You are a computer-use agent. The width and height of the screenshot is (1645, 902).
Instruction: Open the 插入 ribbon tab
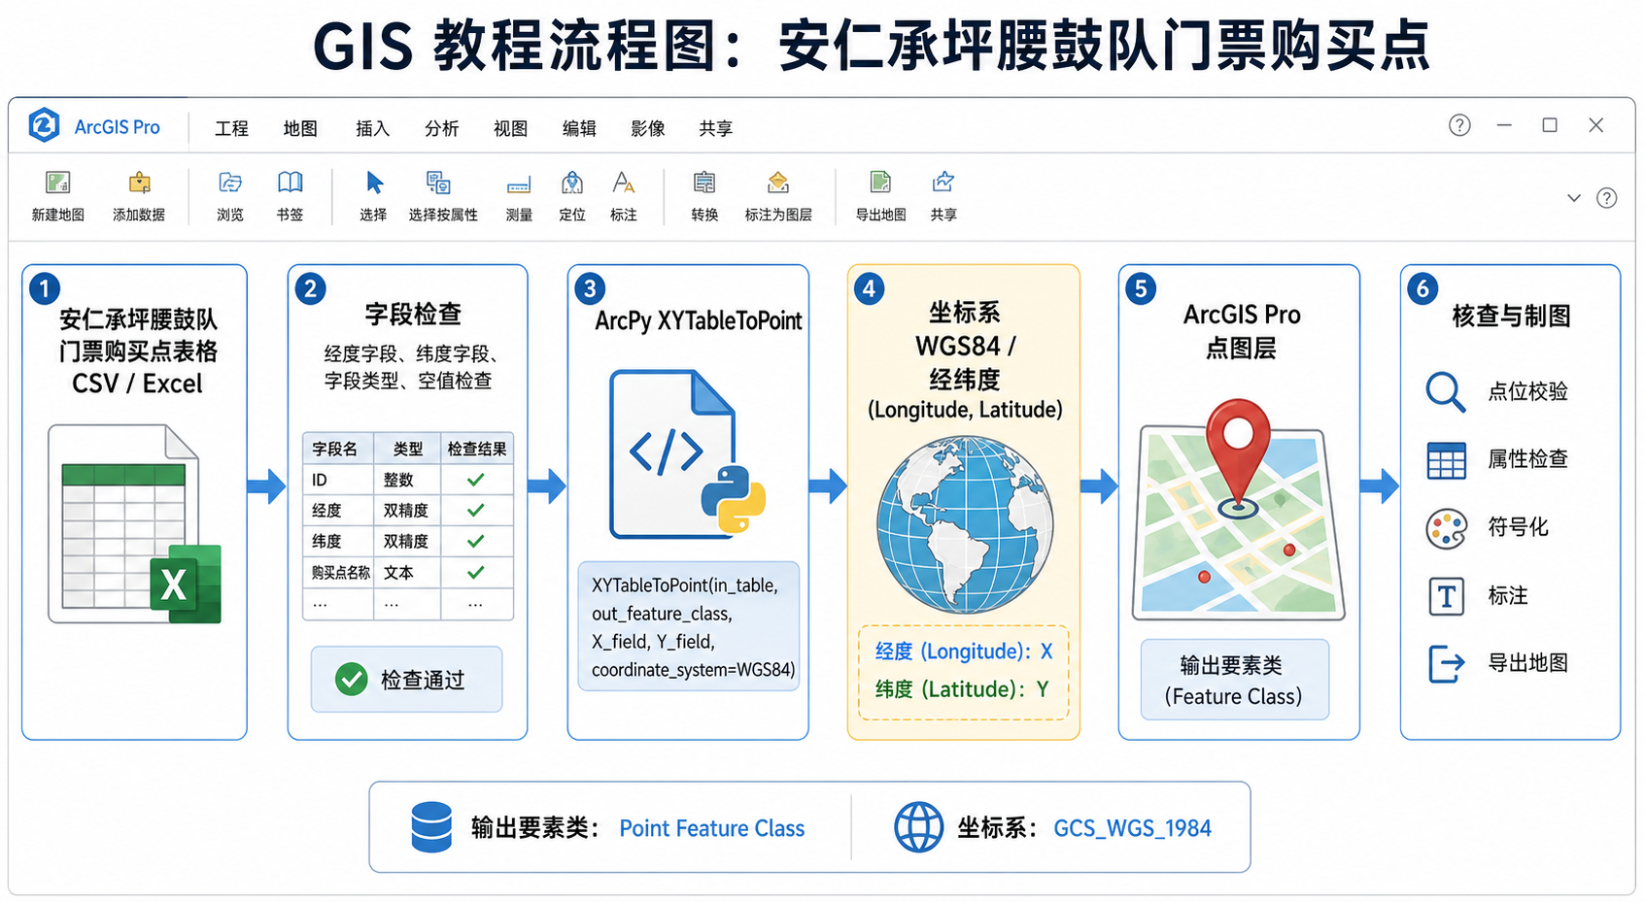coord(372,128)
